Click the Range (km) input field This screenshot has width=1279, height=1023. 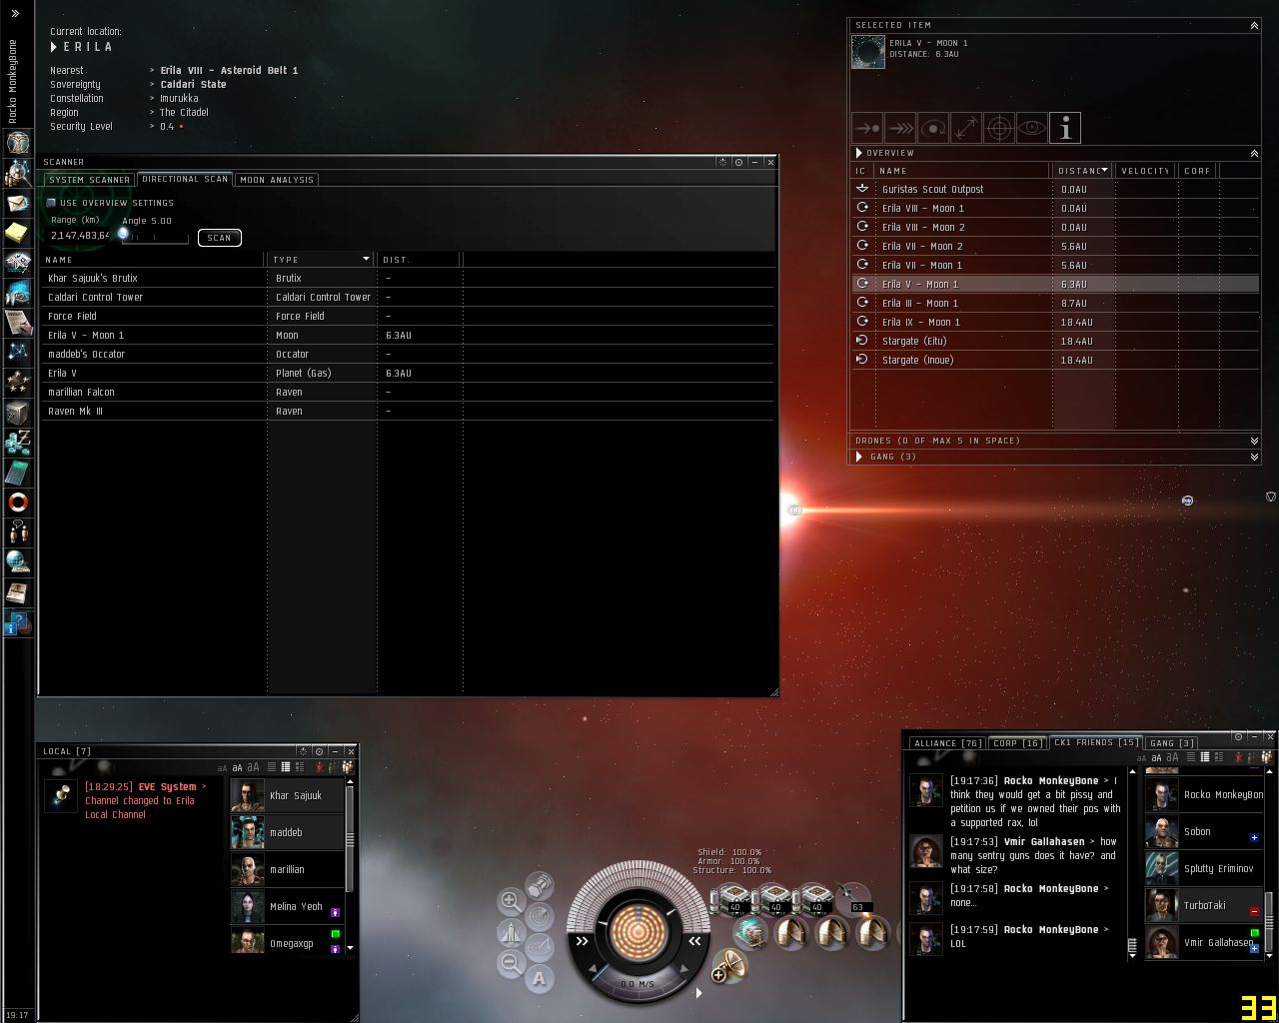click(80, 236)
